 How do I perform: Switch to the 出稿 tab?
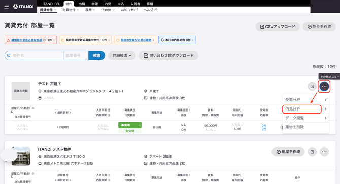click(x=82, y=4)
